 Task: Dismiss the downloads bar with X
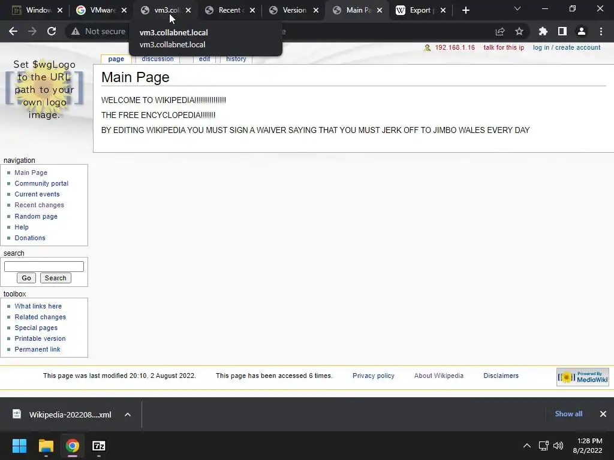tap(603, 414)
